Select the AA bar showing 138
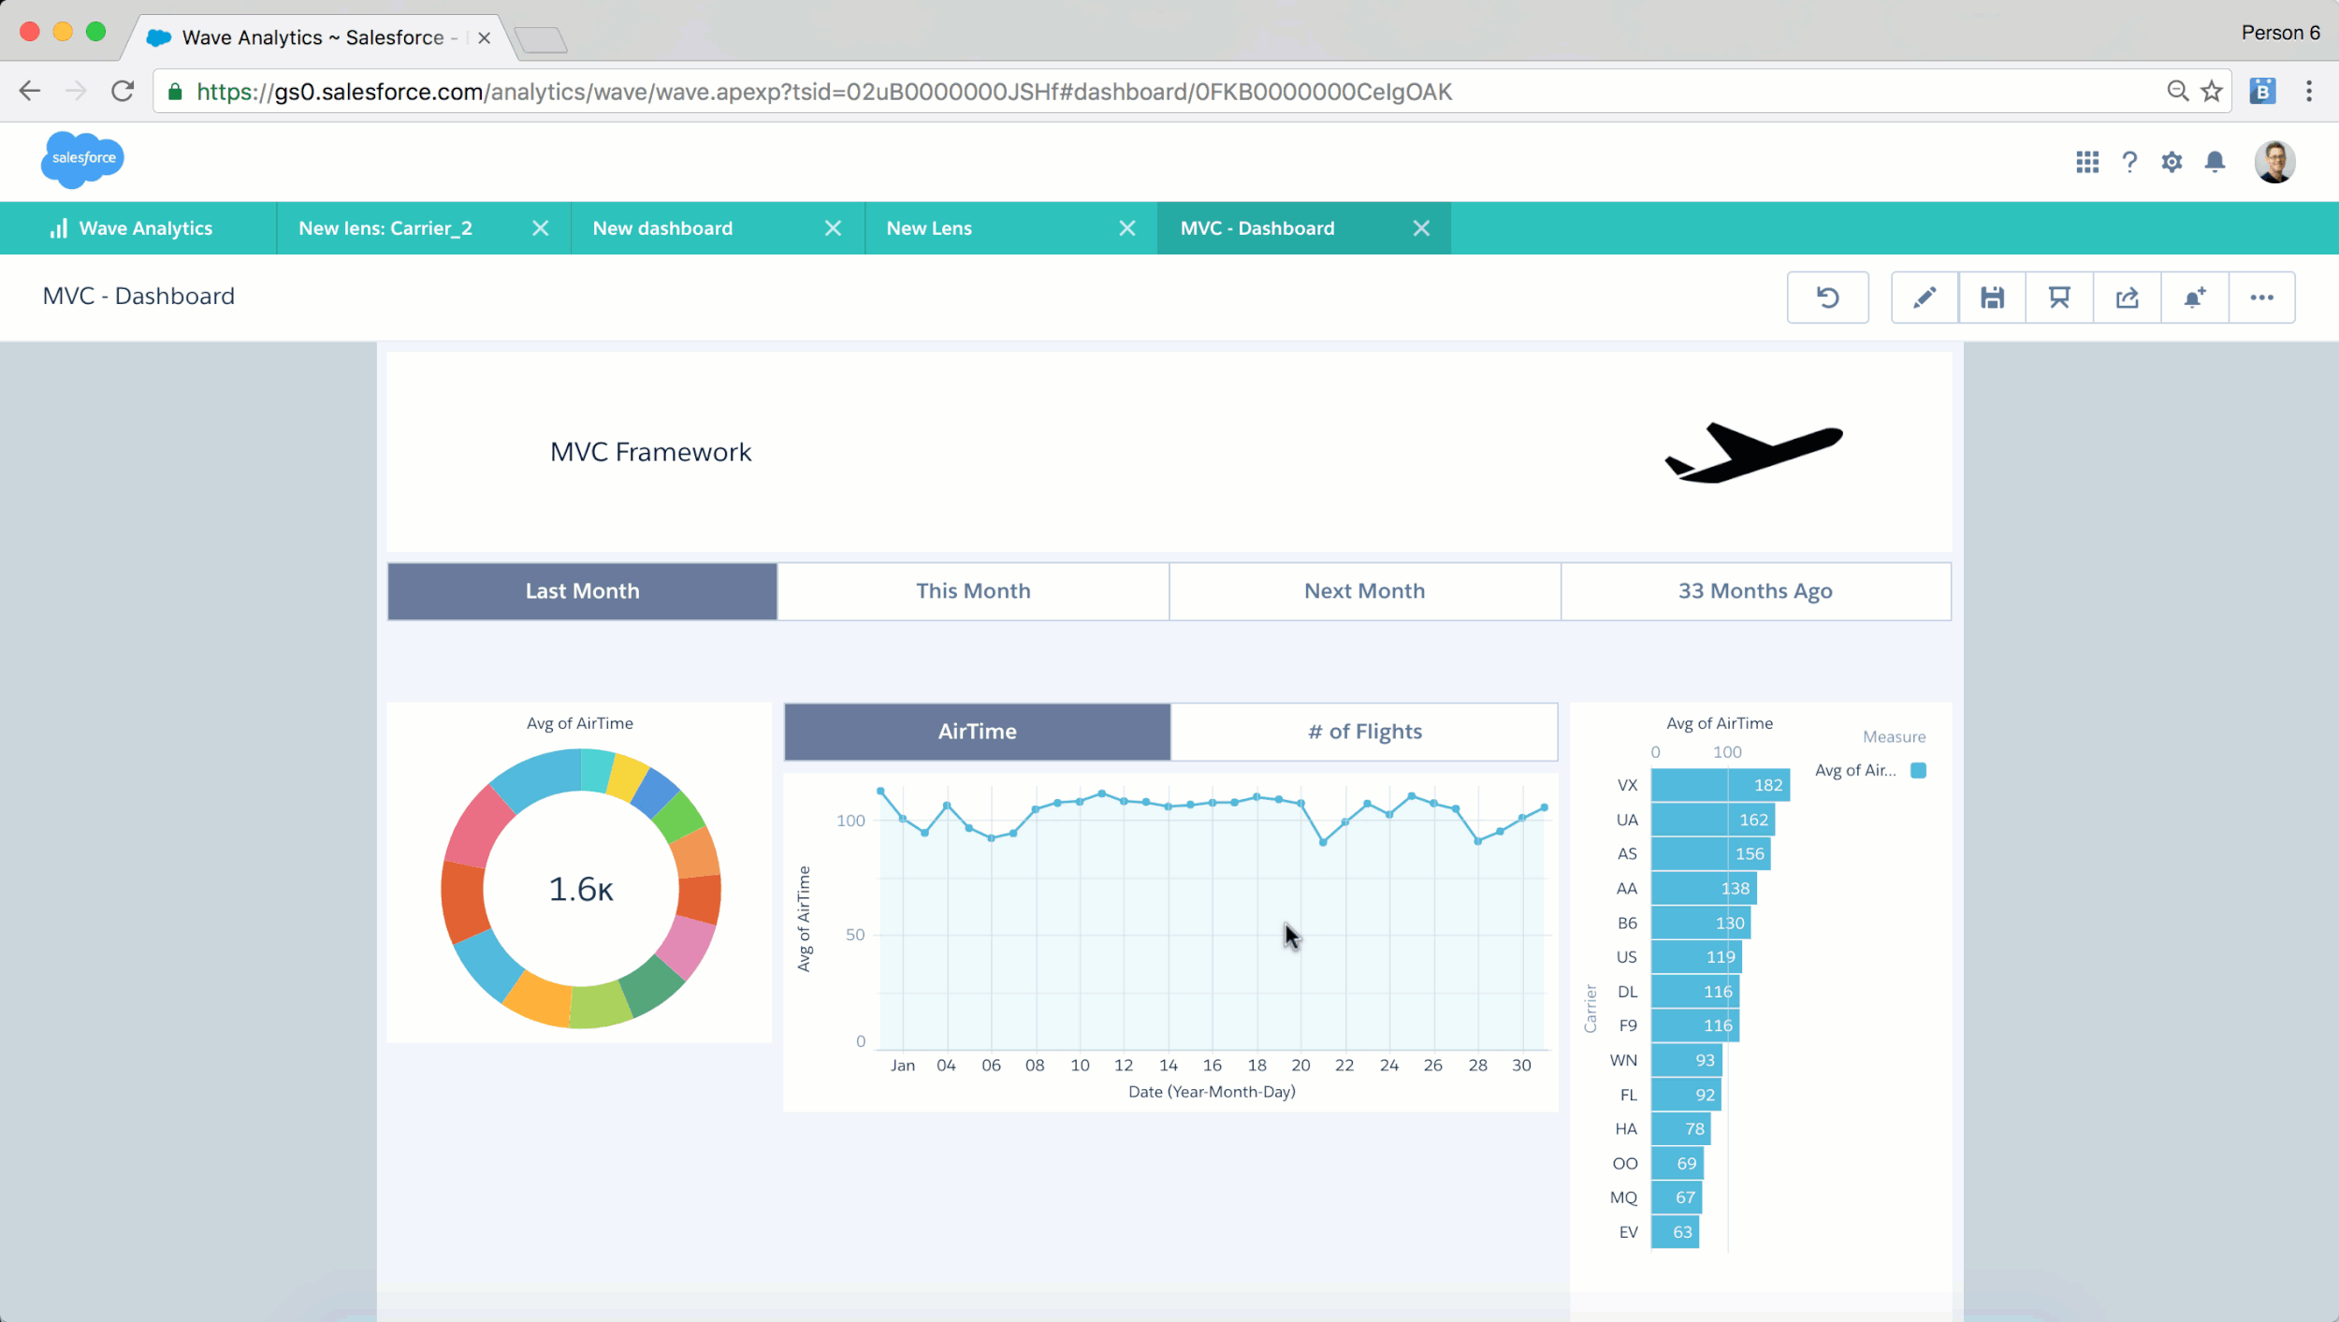 1703,888
